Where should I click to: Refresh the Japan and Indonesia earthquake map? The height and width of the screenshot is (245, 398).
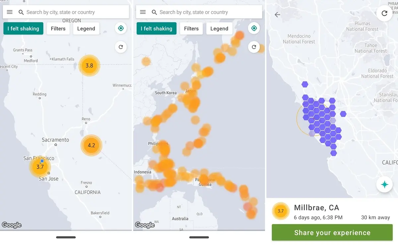coord(254,47)
